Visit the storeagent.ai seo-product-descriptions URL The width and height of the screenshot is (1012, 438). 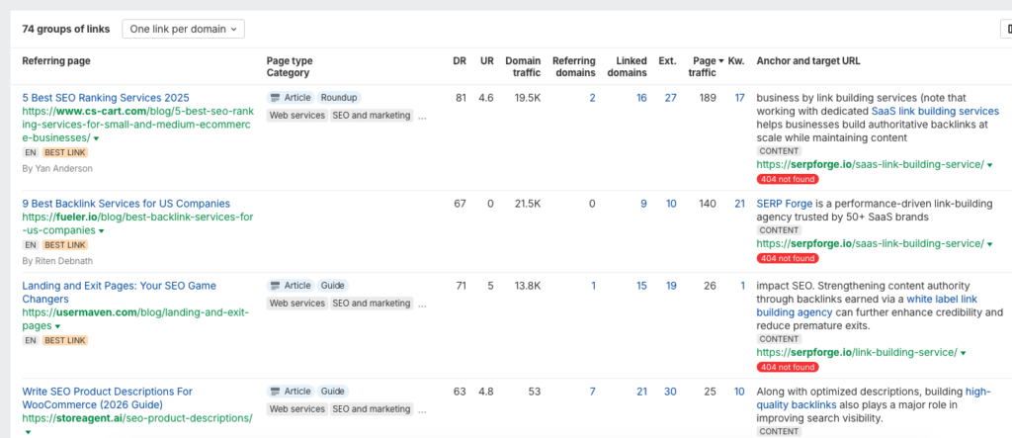[136, 418]
